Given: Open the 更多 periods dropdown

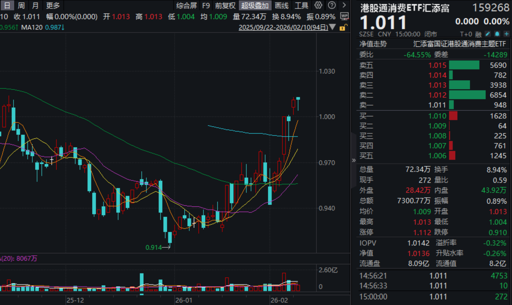Looking at the screenshot, I should (53, 5).
